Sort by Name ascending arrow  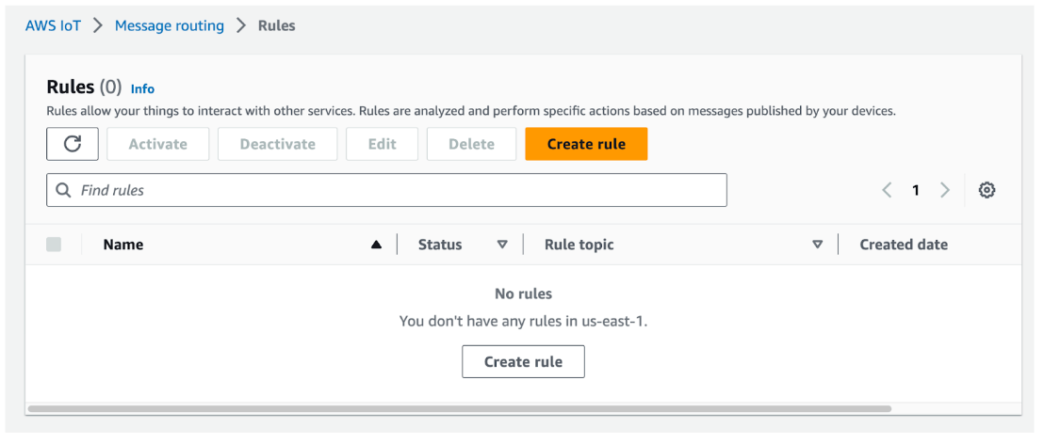pyautogui.click(x=377, y=245)
